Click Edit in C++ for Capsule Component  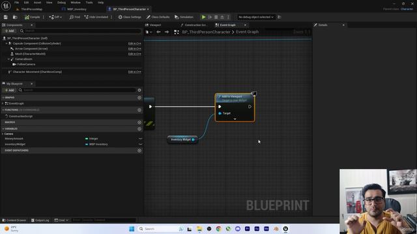click(135, 44)
